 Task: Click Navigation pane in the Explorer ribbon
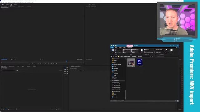[112, 51]
